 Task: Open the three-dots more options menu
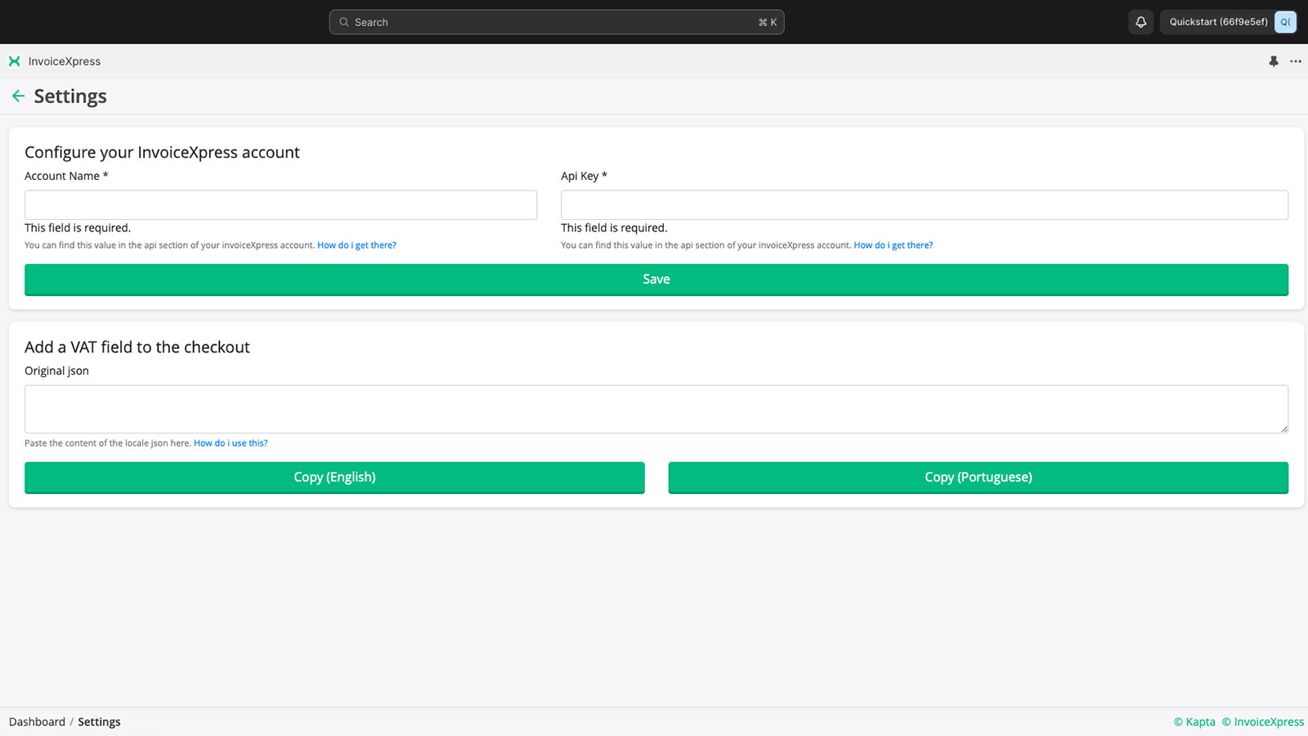(x=1296, y=61)
